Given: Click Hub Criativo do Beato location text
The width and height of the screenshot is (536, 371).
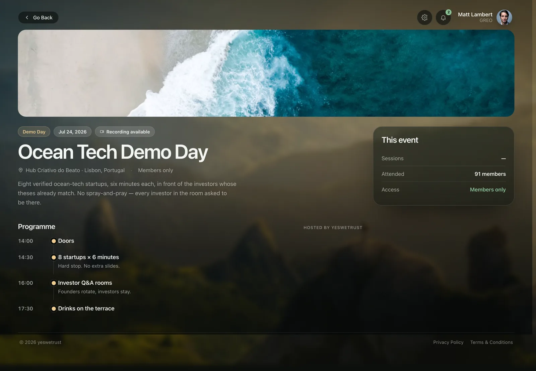Looking at the screenshot, I should coord(75,170).
